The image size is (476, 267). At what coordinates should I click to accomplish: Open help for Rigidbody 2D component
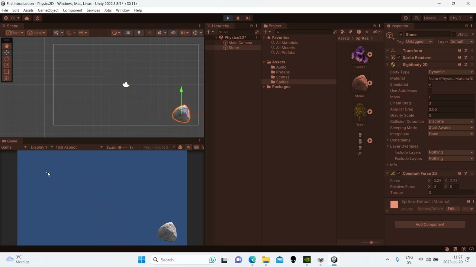[x=460, y=65]
